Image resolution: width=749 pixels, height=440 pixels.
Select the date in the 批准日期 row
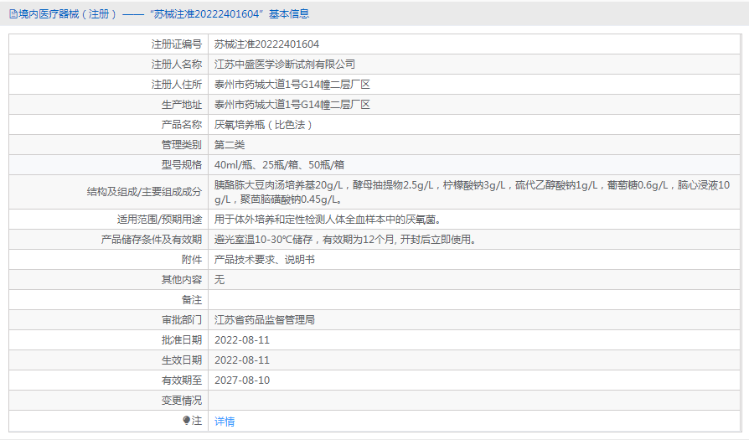pyautogui.click(x=242, y=340)
